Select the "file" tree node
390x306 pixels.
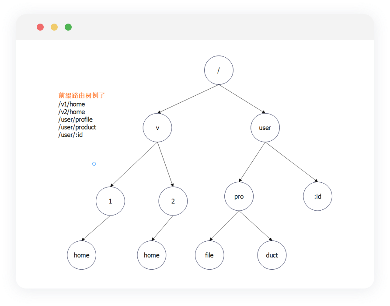209,255
